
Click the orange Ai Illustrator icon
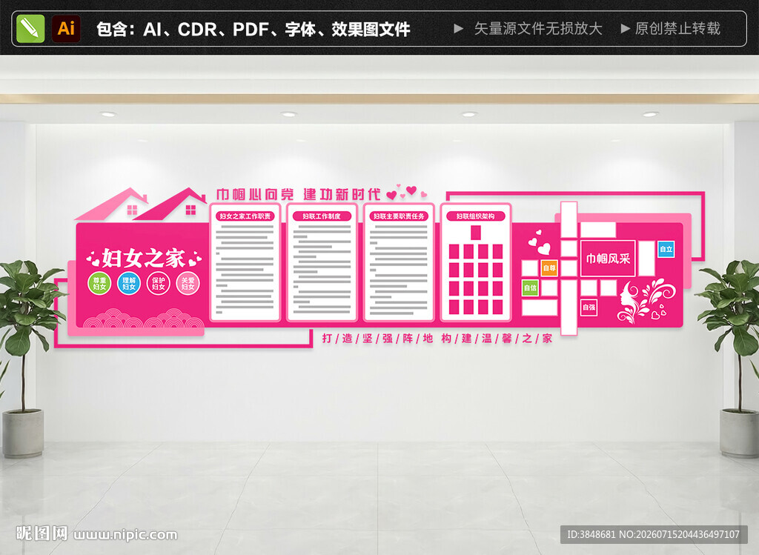click(66, 29)
